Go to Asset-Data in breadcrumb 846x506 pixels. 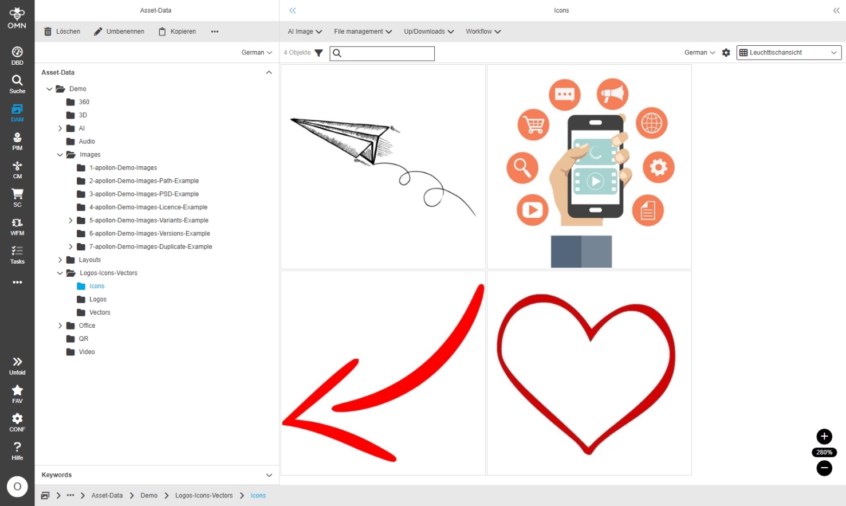pos(107,496)
